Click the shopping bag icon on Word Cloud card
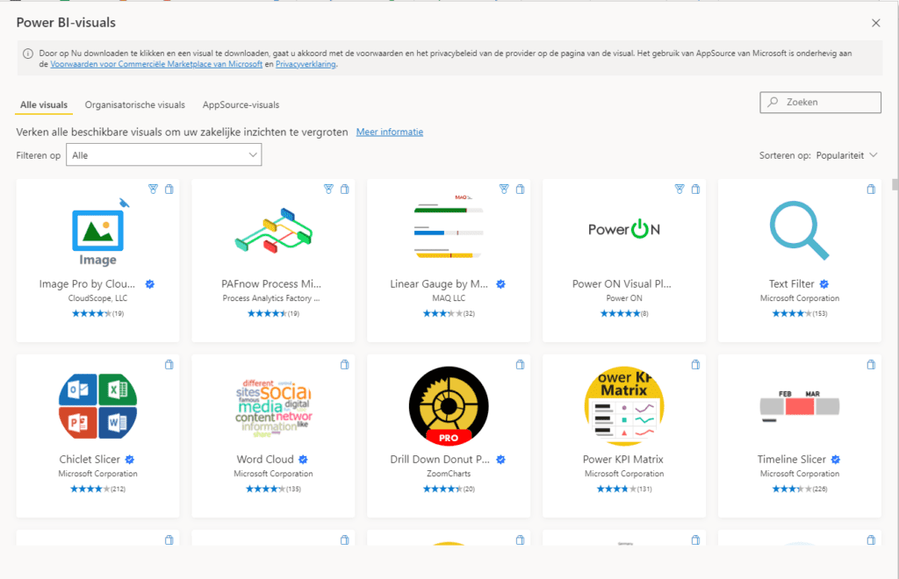Screen dimensions: 899x579 pyautogui.click(x=344, y=364)
